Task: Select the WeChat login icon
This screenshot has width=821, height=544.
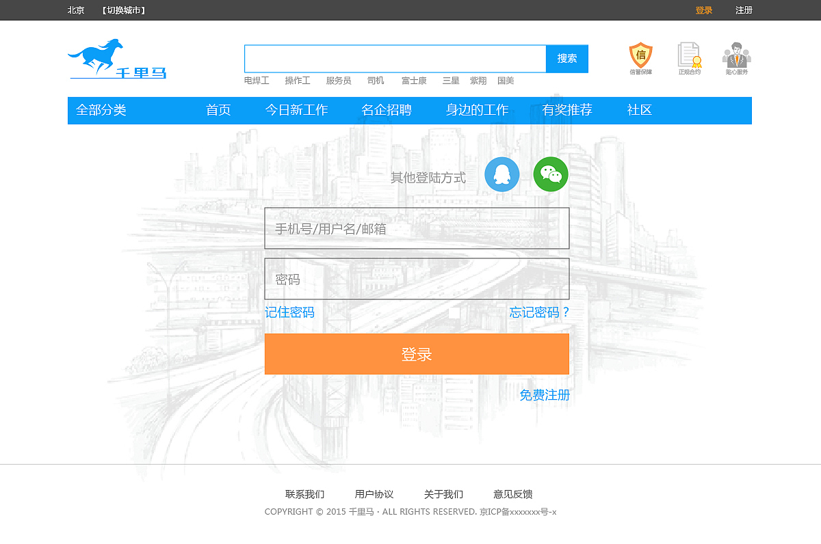Action: (x=550, y=174)
